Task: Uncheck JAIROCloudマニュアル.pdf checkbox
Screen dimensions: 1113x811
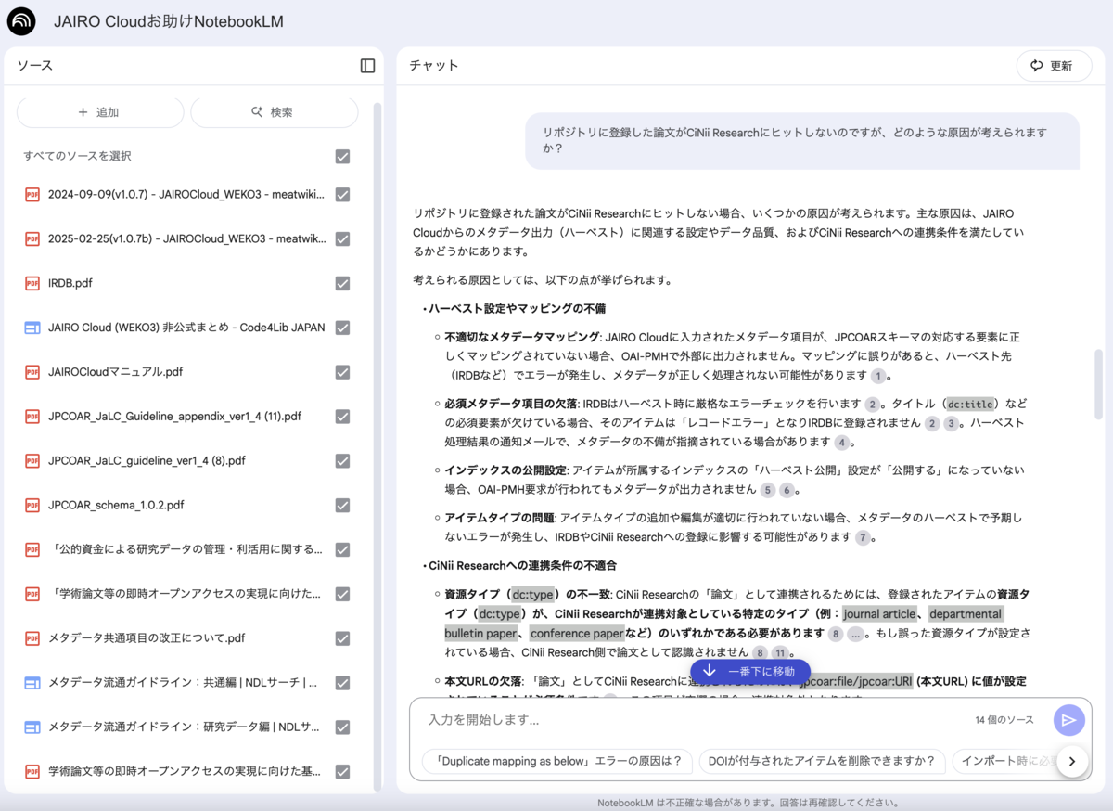Action: click(x=342, y=372)
